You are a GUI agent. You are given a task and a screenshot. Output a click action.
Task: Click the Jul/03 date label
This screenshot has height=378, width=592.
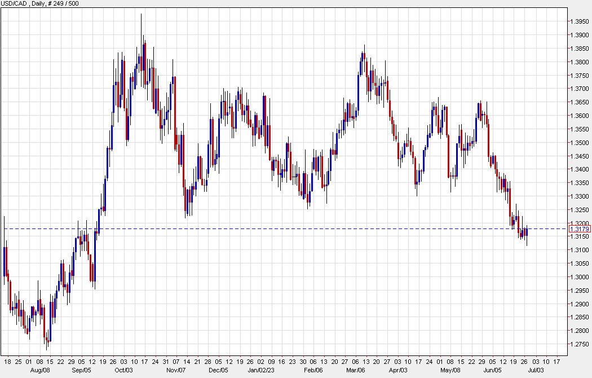535,371
